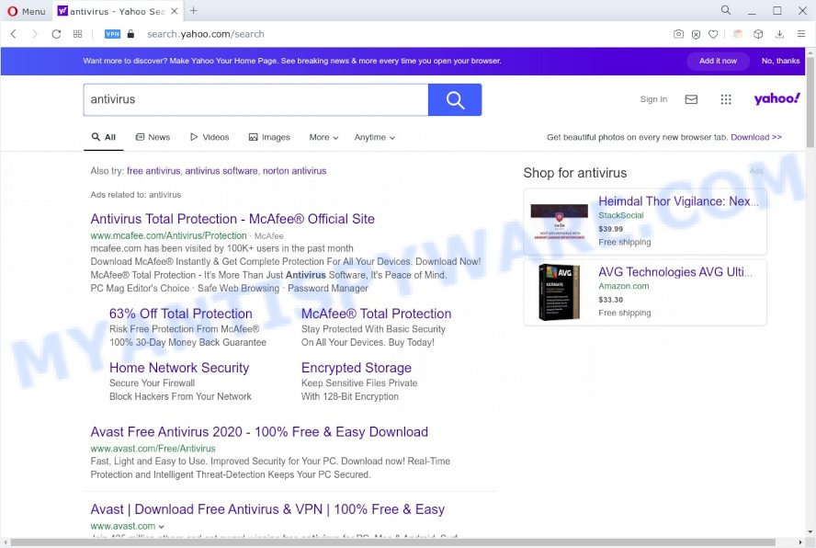Open Yahoo apps grid icon
The height and width of the screenshot is (548, 816).
(x=725, y=99)
